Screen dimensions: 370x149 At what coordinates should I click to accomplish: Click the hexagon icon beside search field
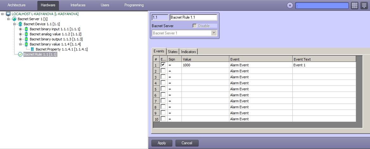(x=290, y=5)
